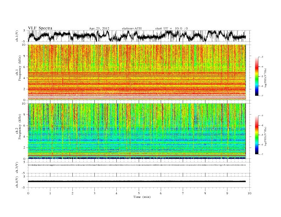
Task: Select the "ch.3(V)" axis label
Action: tap(17, 168)
